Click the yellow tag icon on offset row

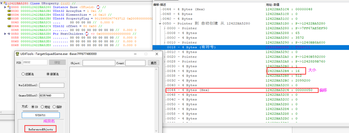coord(9,26)
